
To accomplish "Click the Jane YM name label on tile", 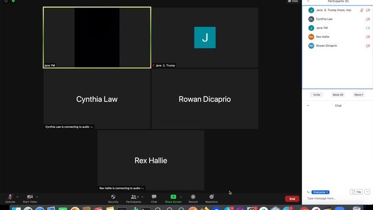I will [x=50, y=65].
